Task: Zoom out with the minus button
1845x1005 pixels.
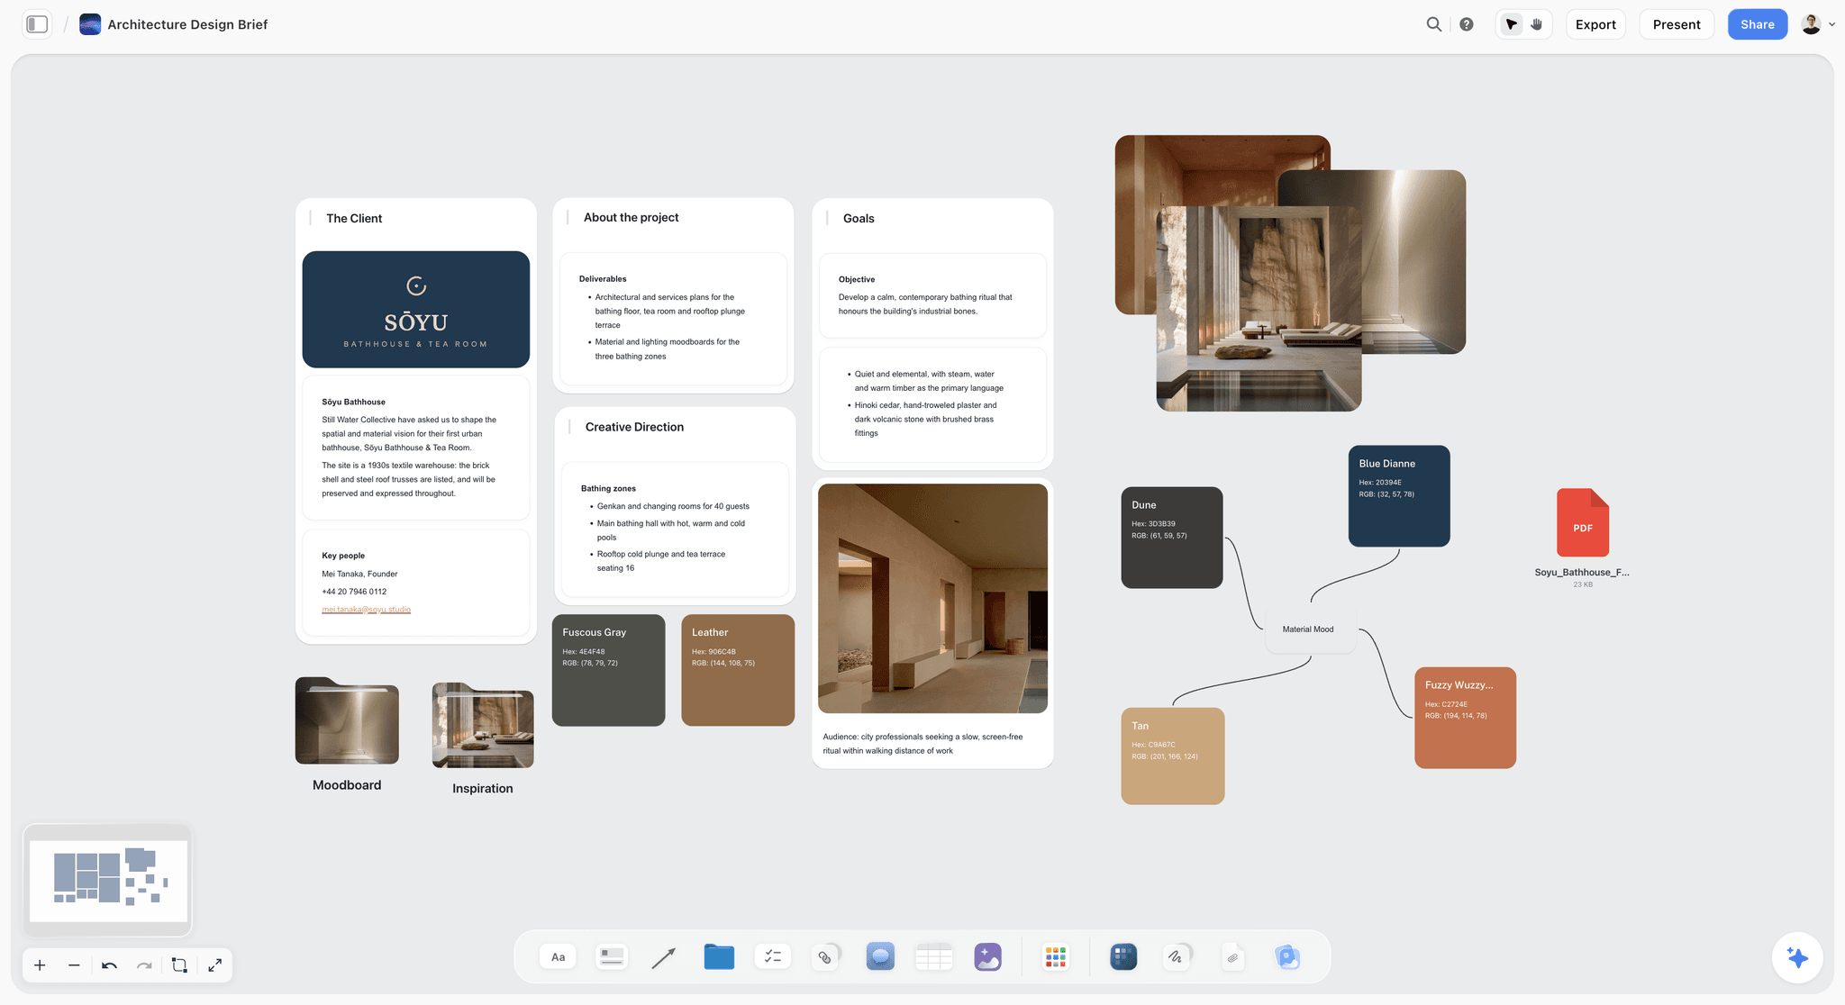Action: pos(74,965)
